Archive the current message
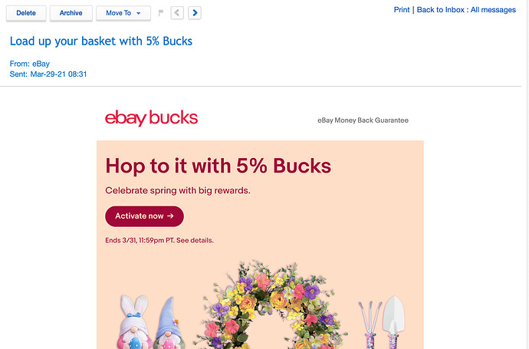Screen dimensions: 529x349 tap(71, 14)
